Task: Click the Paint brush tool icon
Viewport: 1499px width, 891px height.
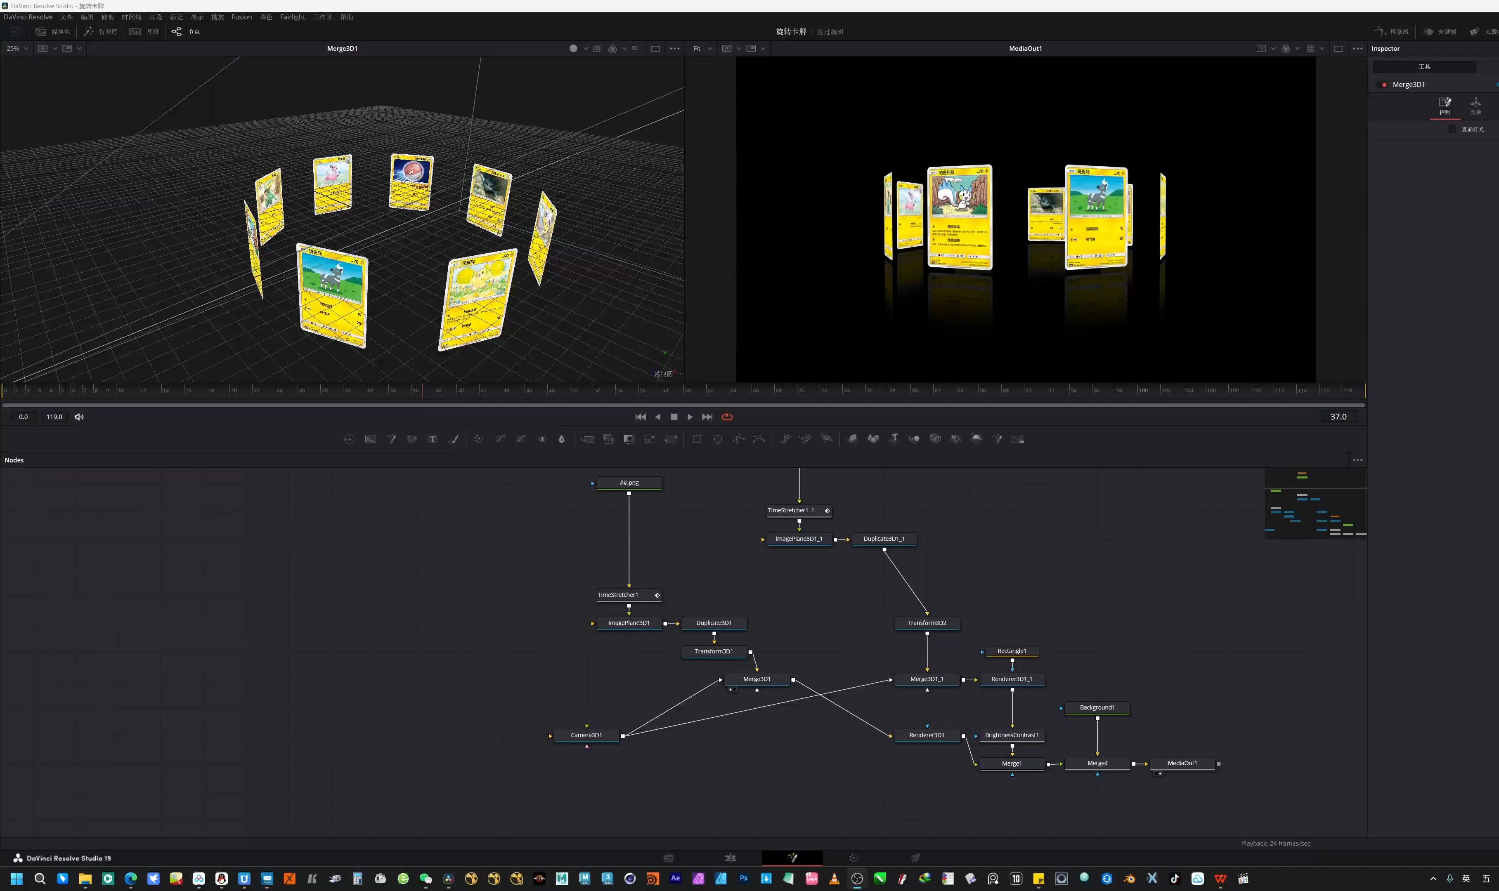Action: [x=454, y=439]
